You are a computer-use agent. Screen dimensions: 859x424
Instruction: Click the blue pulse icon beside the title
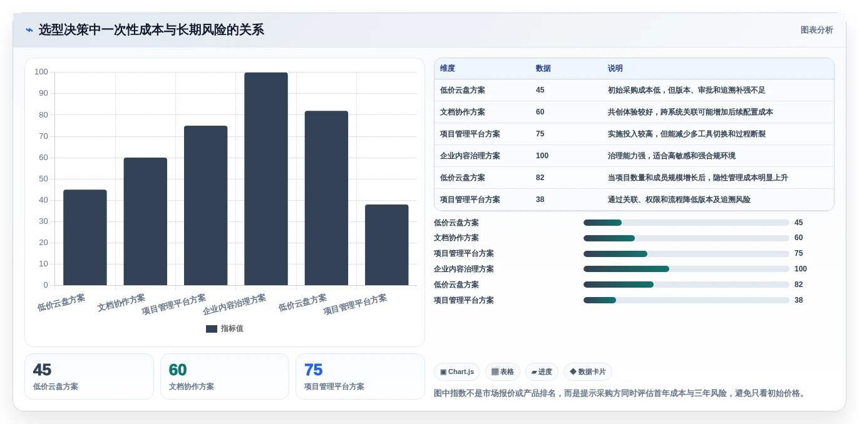click(29, 30)
